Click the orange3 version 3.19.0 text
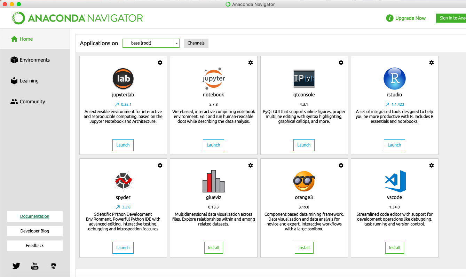 [304, 207]
